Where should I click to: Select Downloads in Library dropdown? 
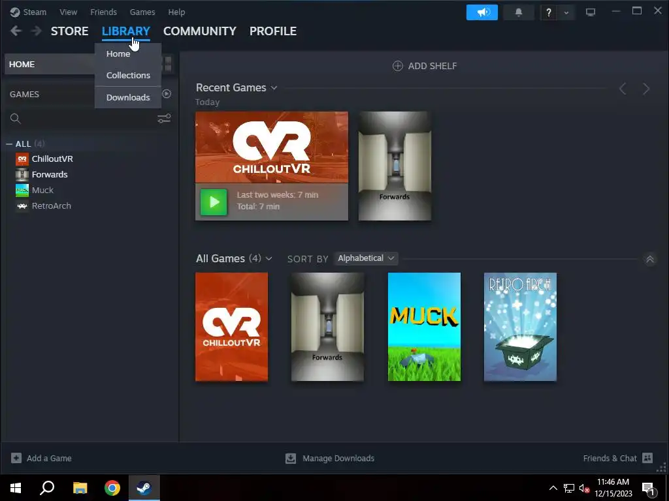(x=128, y=97)
